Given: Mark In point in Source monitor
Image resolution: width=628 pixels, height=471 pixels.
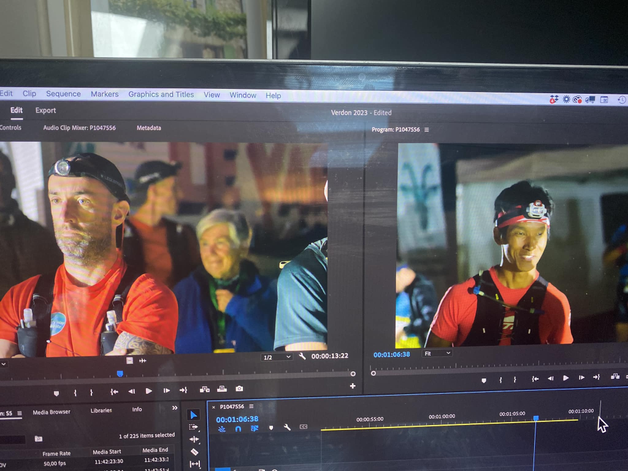Looking at the screenshot, I should 75,393.
